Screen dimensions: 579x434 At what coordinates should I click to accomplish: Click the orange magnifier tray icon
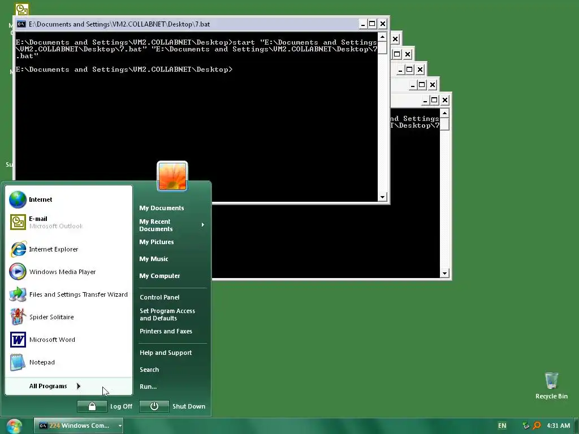pyautogui.click(x=537, y=426)
